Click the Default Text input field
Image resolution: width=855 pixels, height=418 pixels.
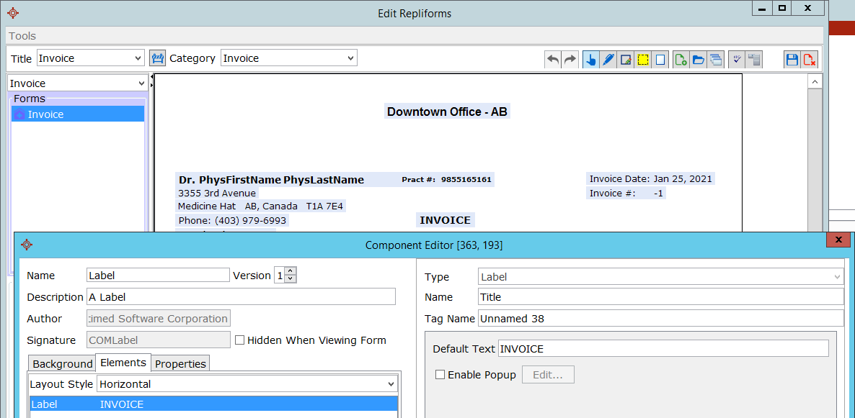(663, 349)
